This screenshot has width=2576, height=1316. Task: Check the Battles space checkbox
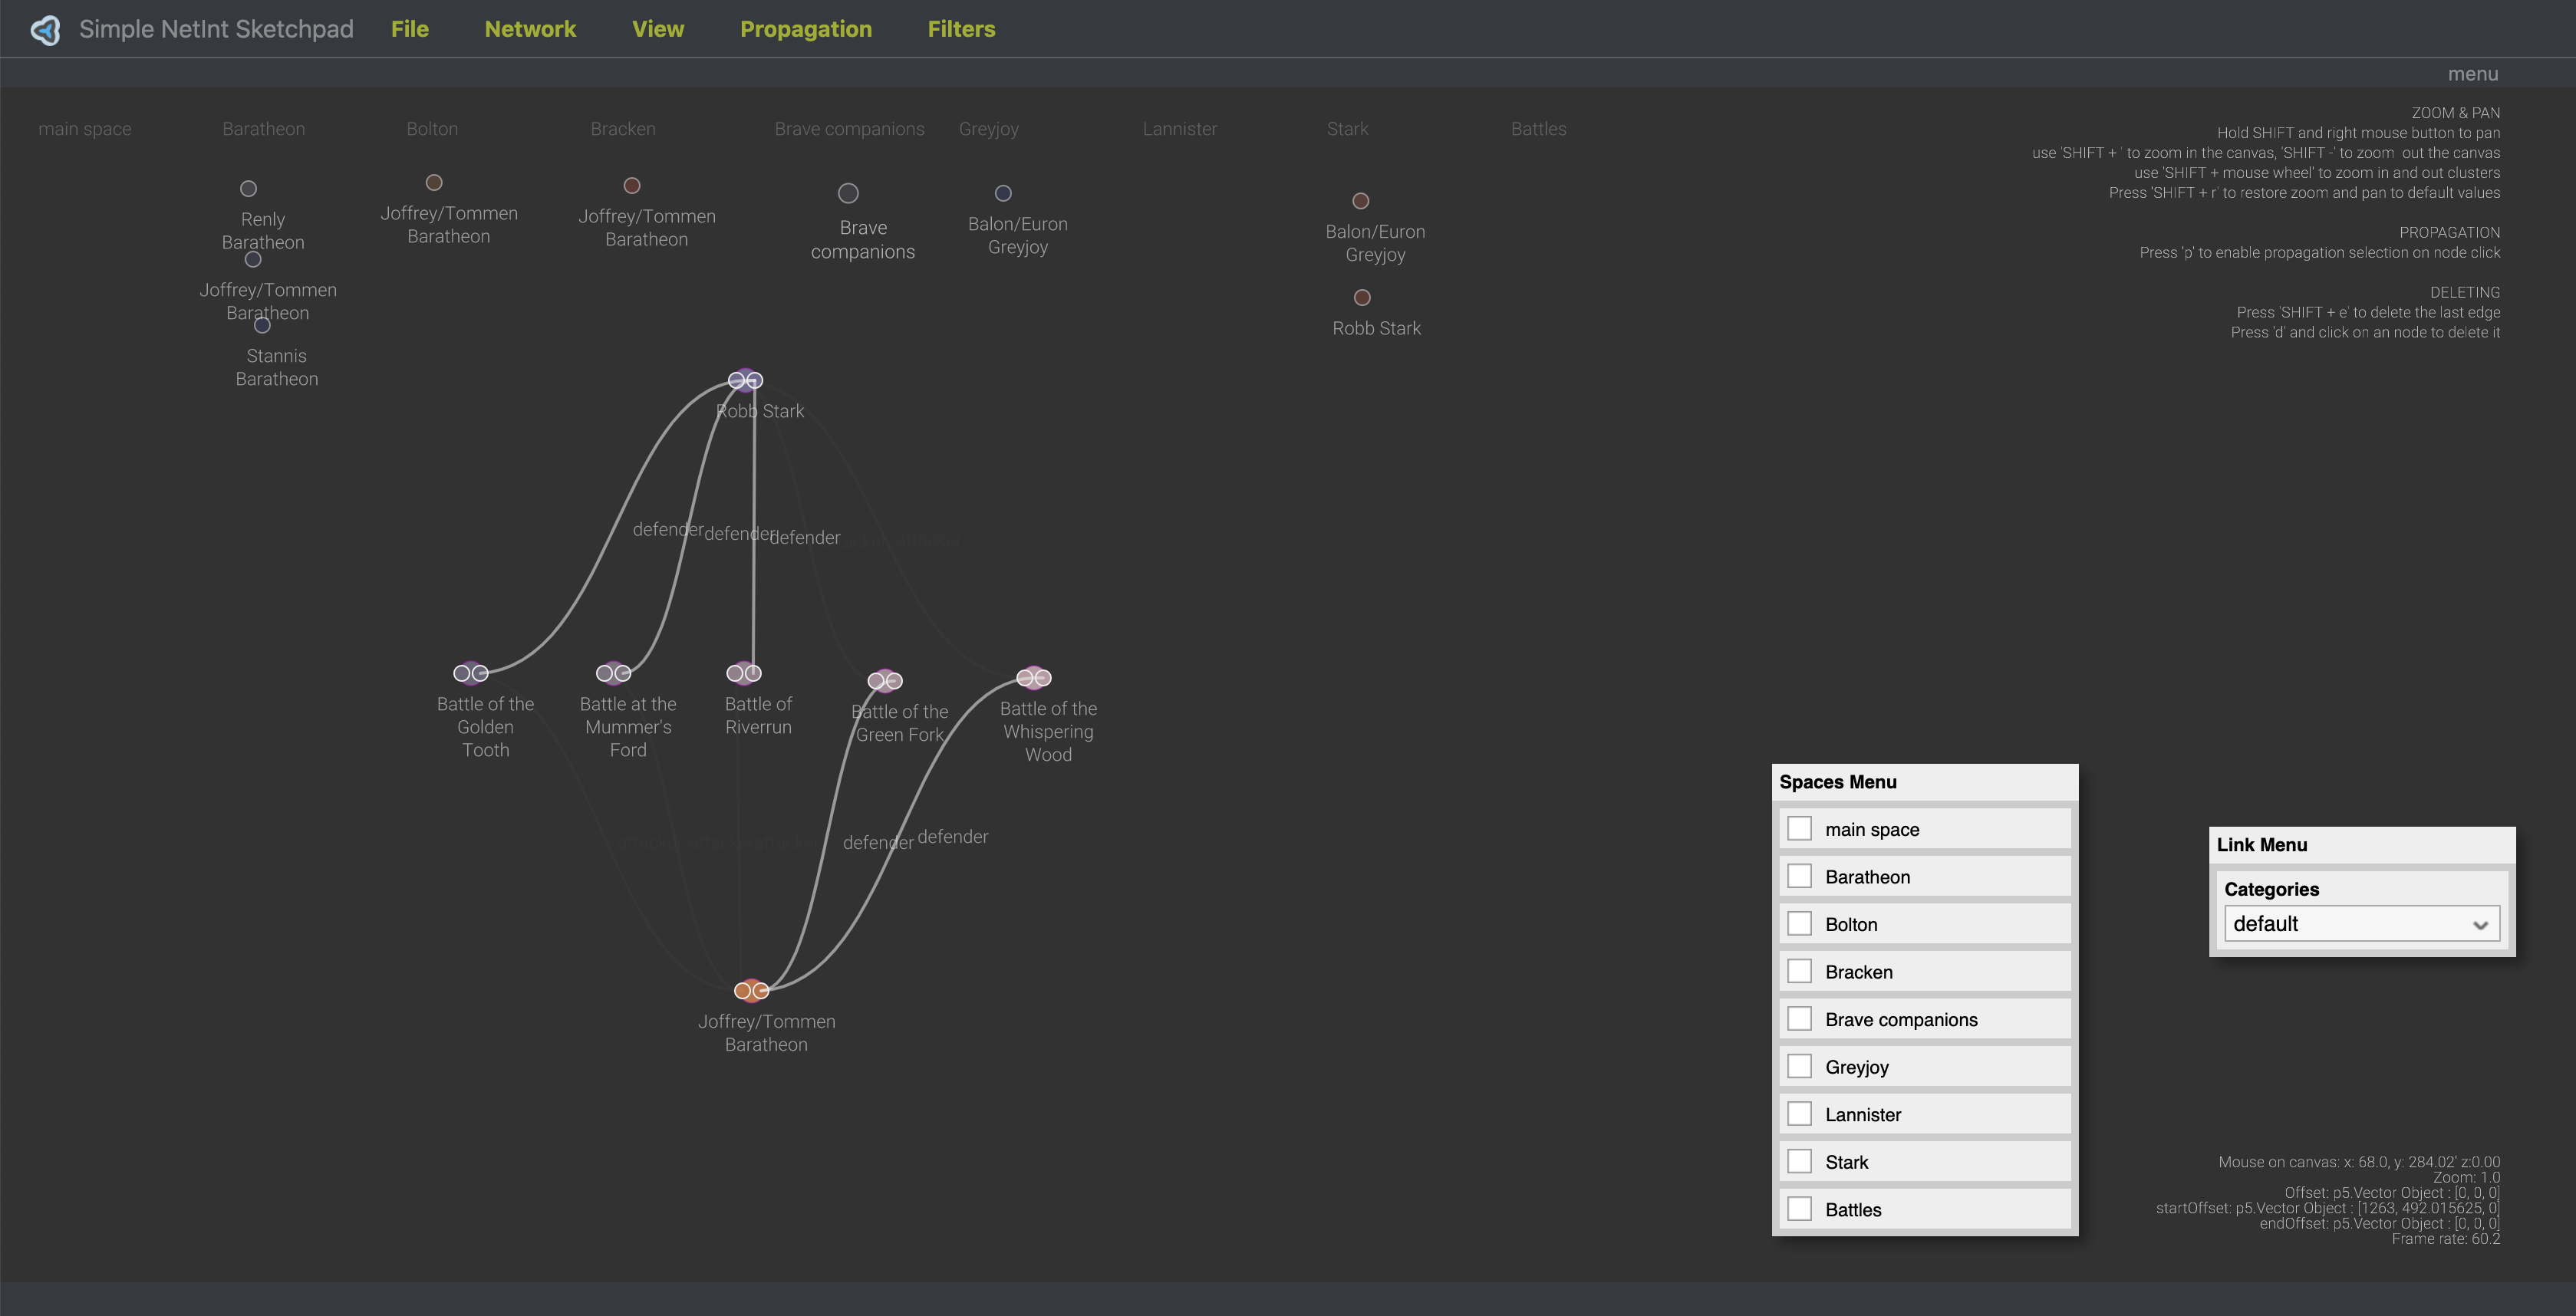pyautogui.click(x=1799, y=1209)
